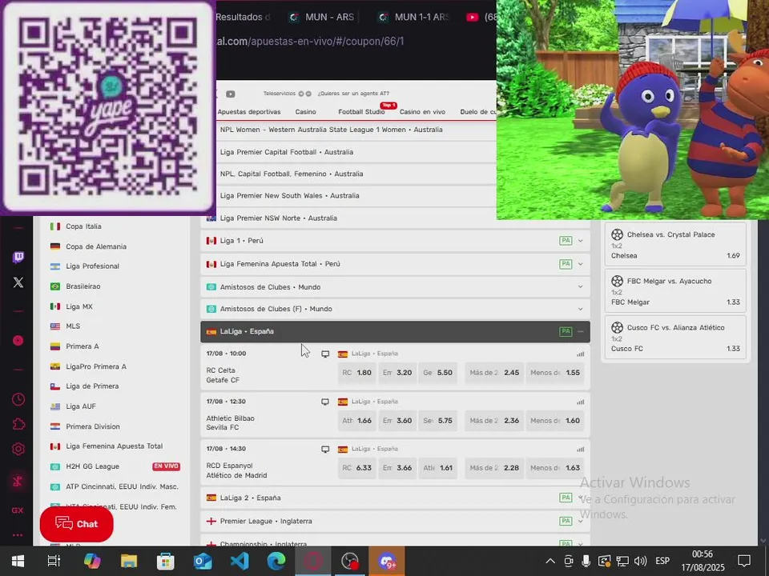
Task: Open the red Chat button
Action: [77, 523]
